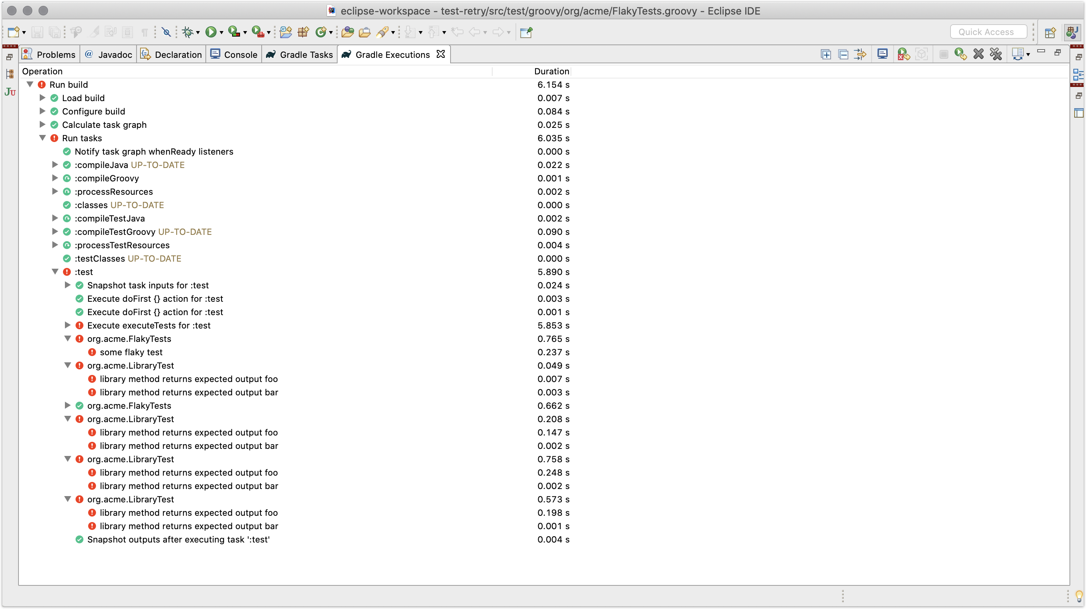
Task: Toggle the Switch Executions page dropdown arrow
Action: (x=1028, y=54)
